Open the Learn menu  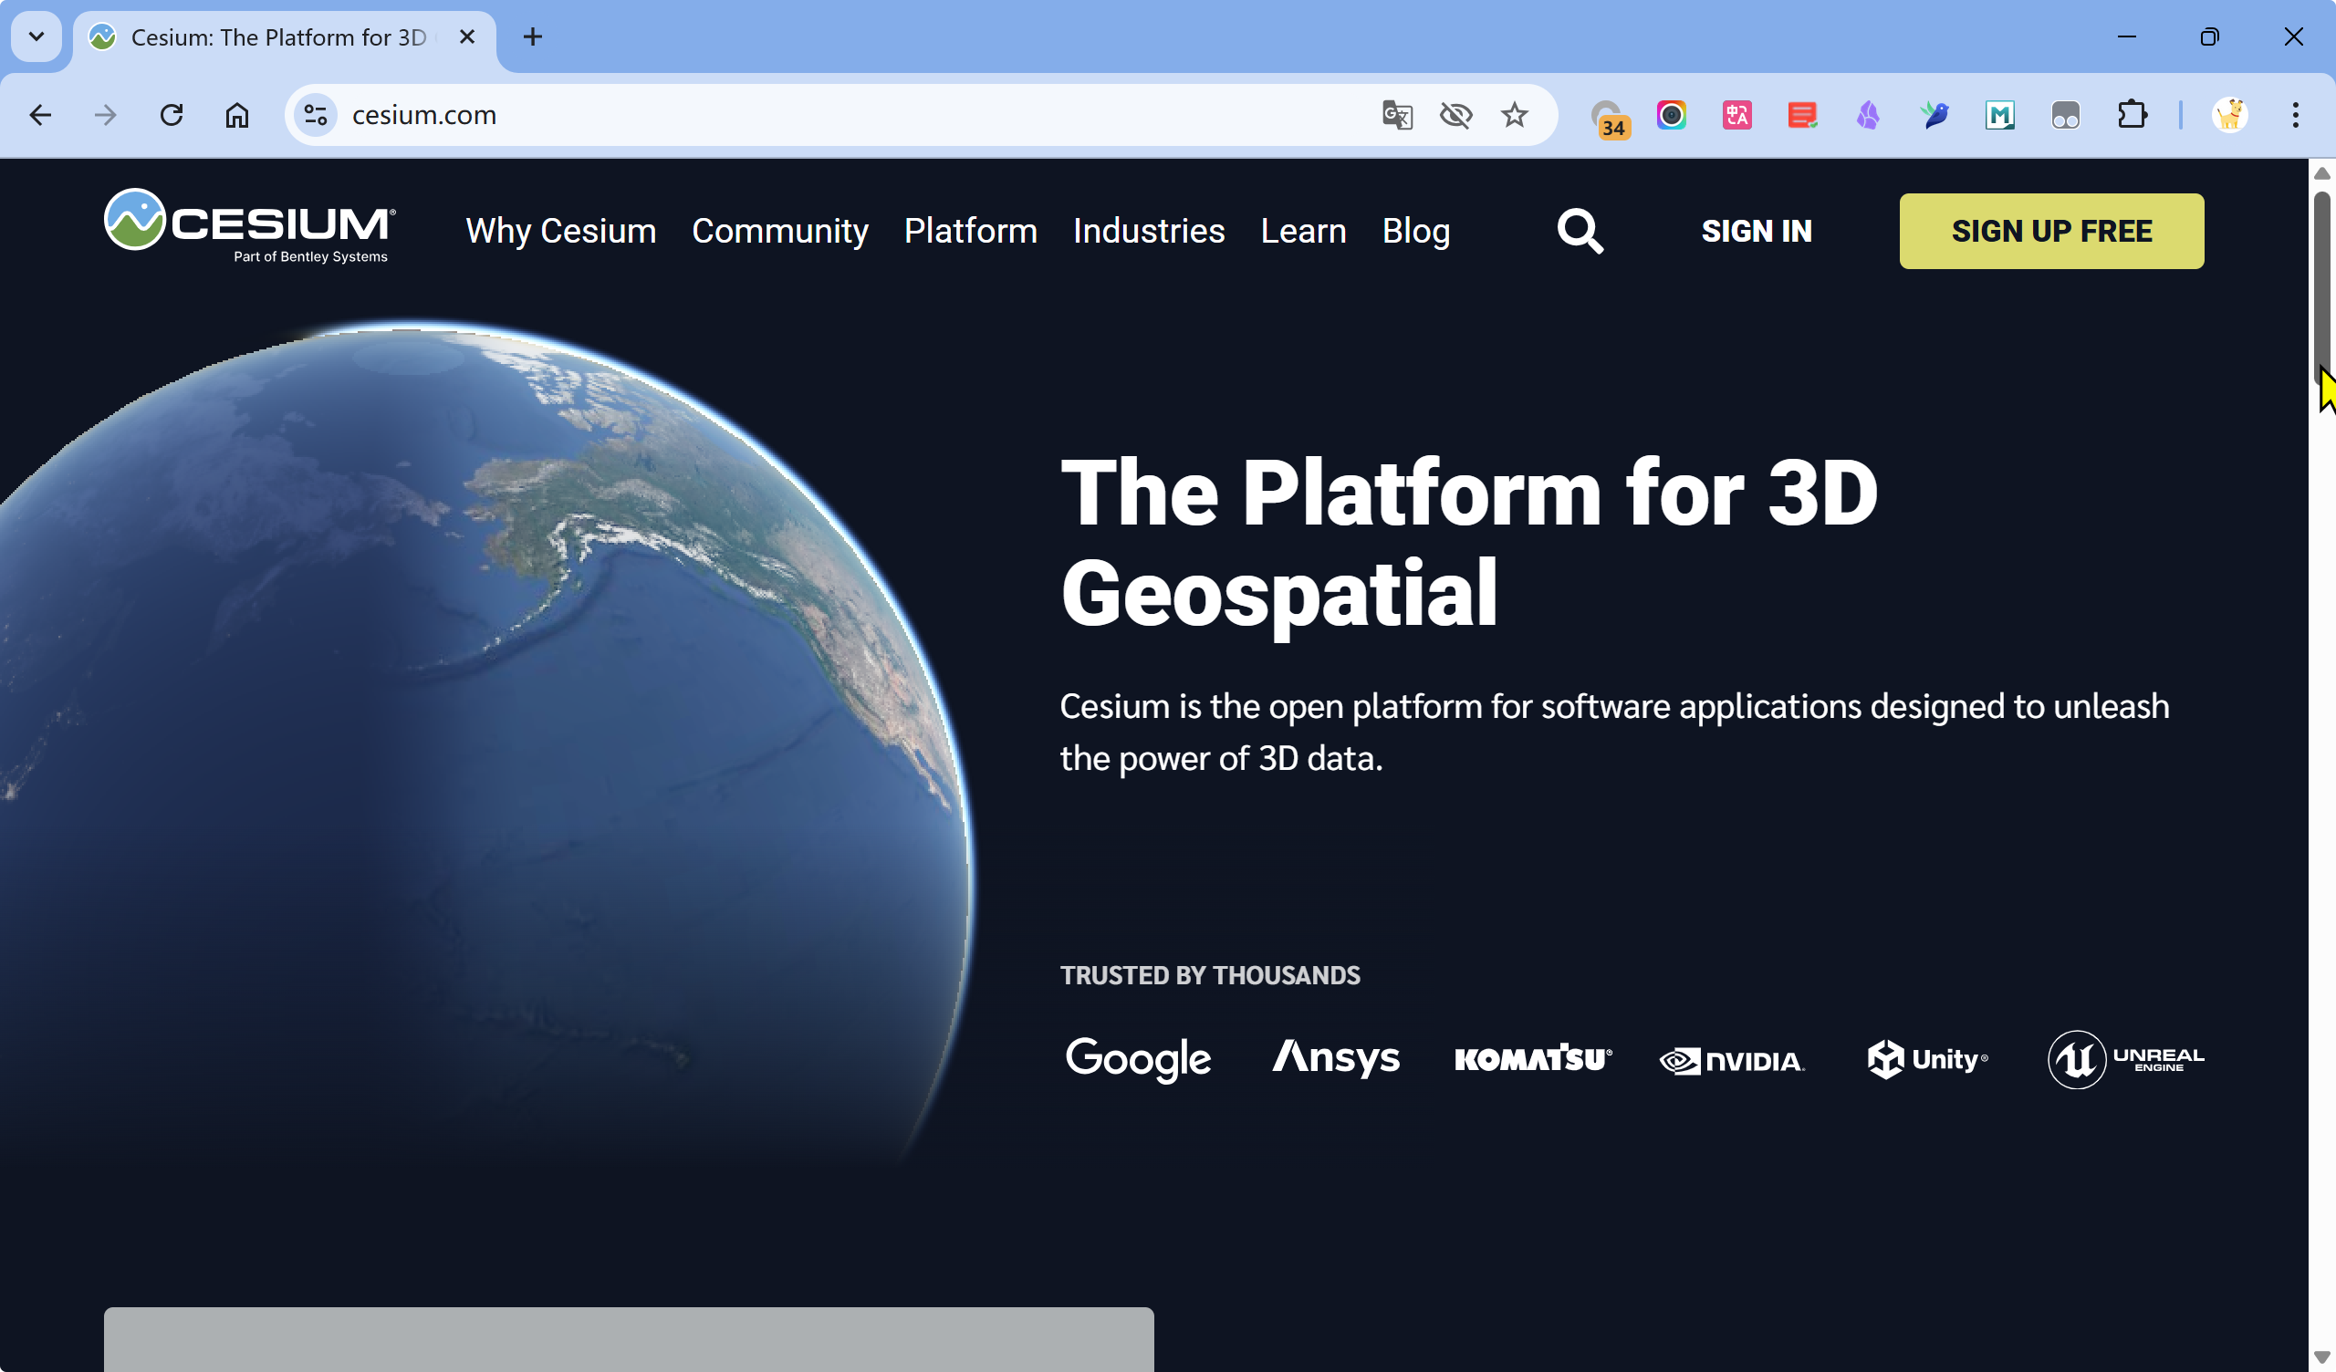click(x=1302, y=231)
